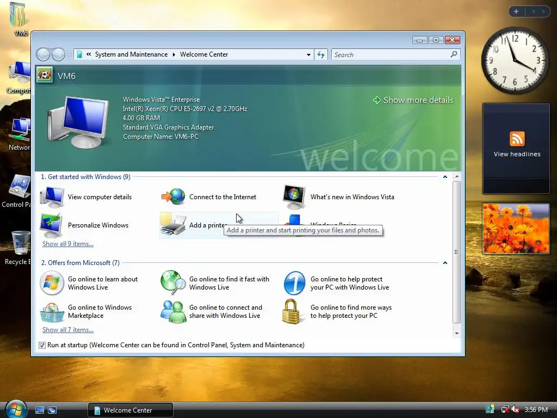
Task: Click the chevron before System and Maintenance
Action: [x=89, y=54]
